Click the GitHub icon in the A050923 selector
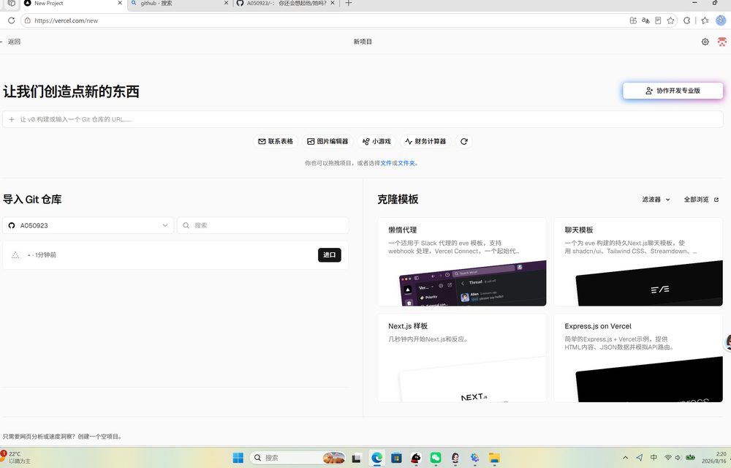731x468 pixels. coord(12,226)
